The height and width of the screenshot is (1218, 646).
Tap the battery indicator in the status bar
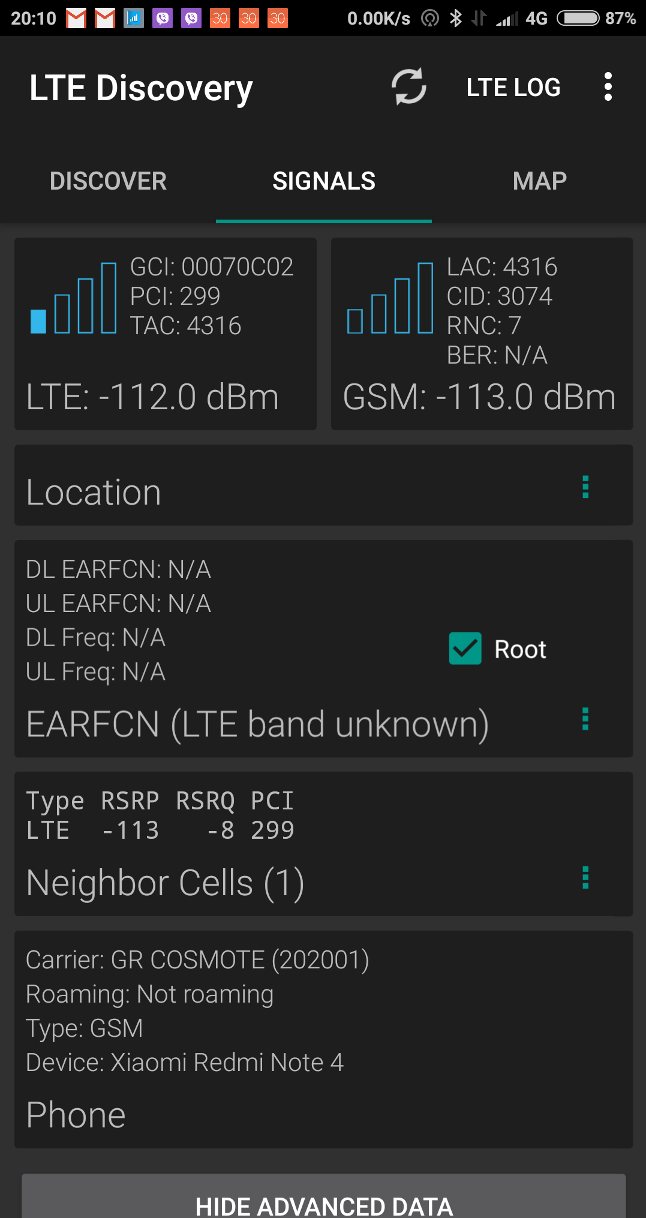[578, 19]
